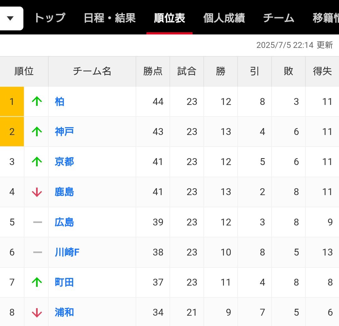Go to the 個人成績 tab

pos(224,18)
